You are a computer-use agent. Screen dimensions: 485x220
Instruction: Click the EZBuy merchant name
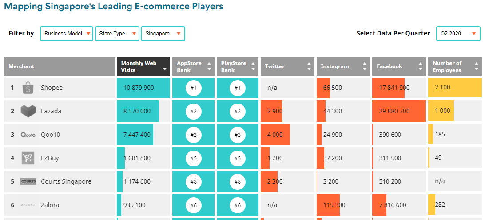pyautogui.click(x=50, y=158)
